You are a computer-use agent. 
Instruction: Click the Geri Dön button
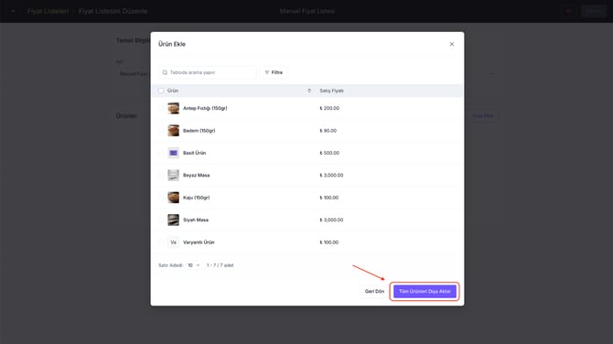click(374, 291)
